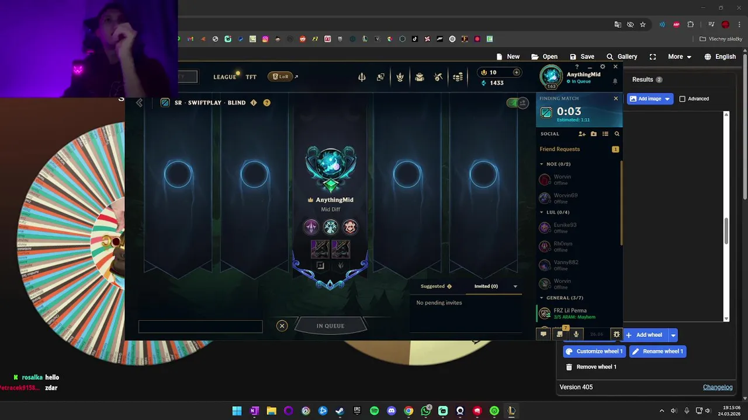Image resolution: width=748 pixels, height=420 pixels.
Task: Click the bug report icon
Action: point(617,334)
